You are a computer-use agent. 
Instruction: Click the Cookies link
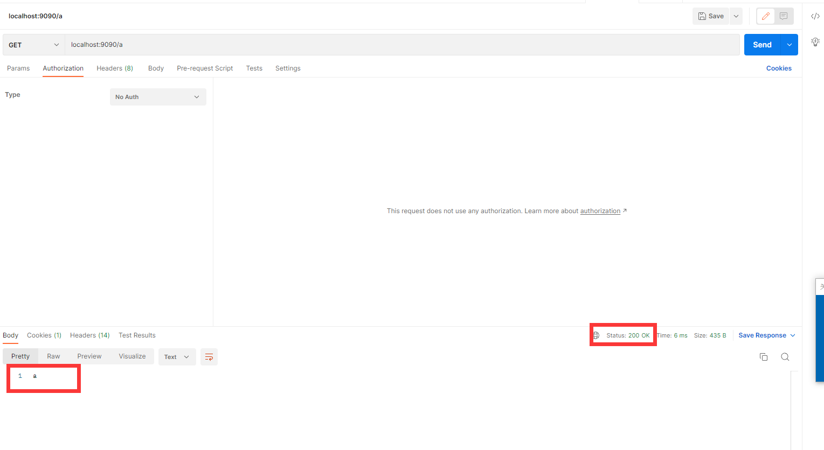coord(779,68)
